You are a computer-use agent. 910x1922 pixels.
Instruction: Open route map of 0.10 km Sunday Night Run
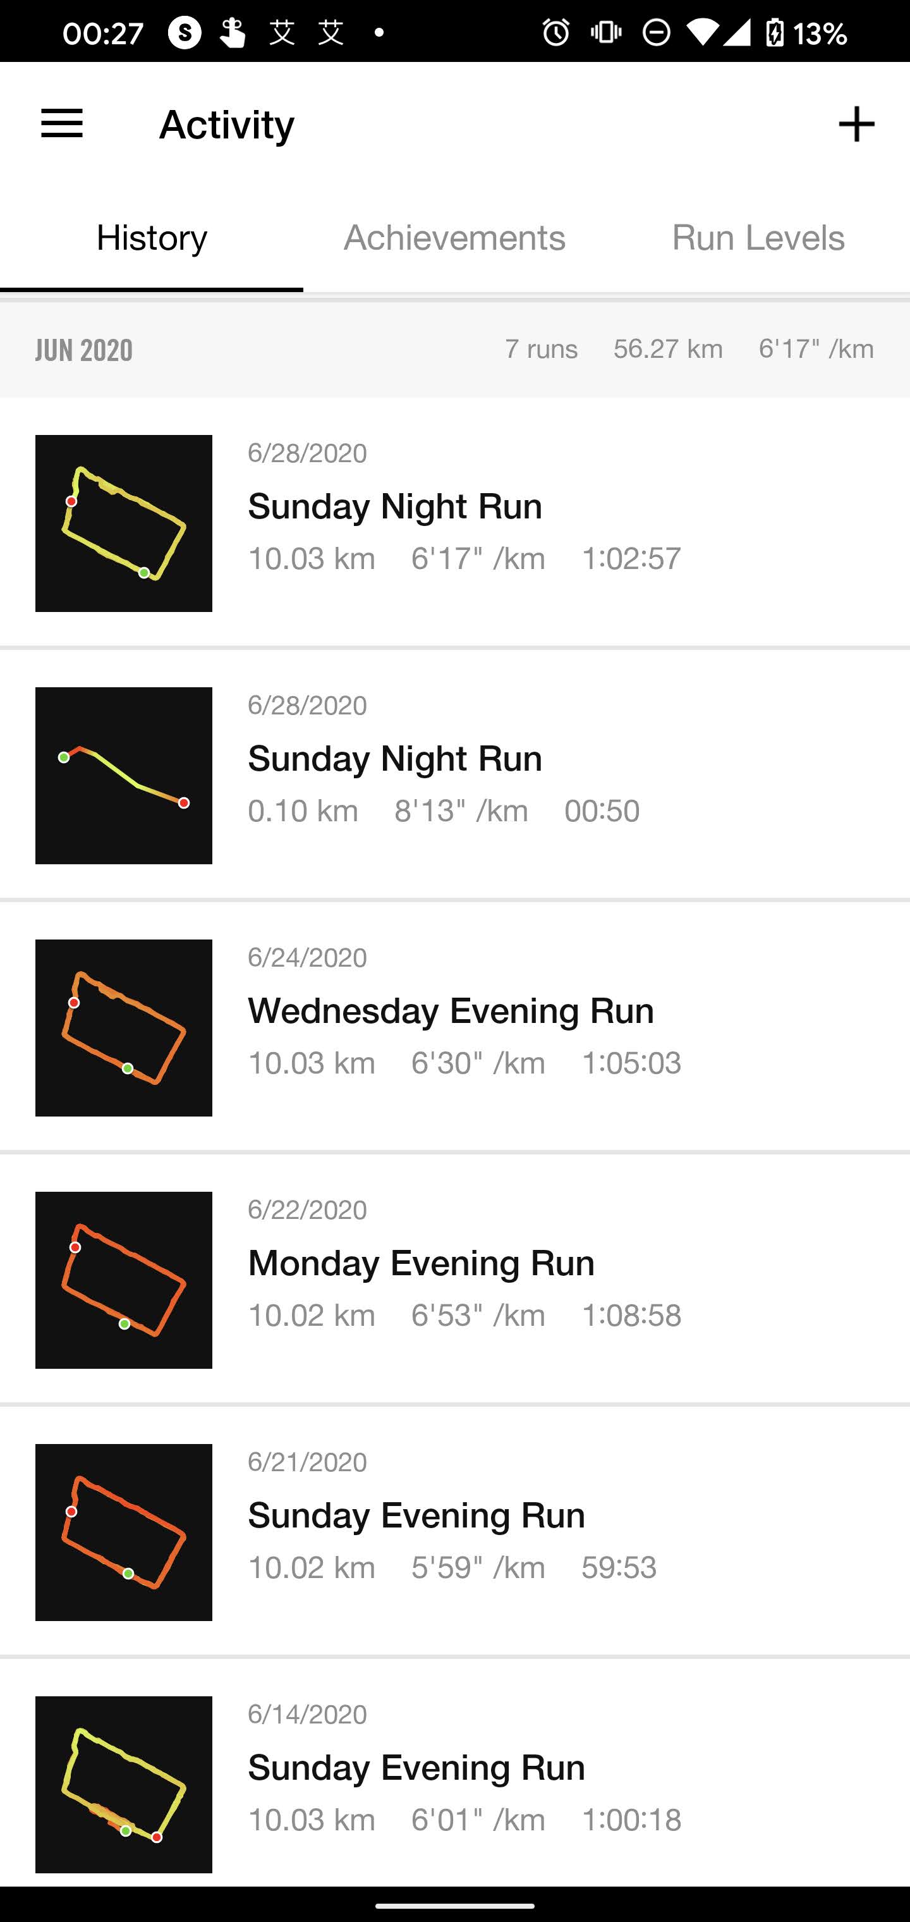124,775
